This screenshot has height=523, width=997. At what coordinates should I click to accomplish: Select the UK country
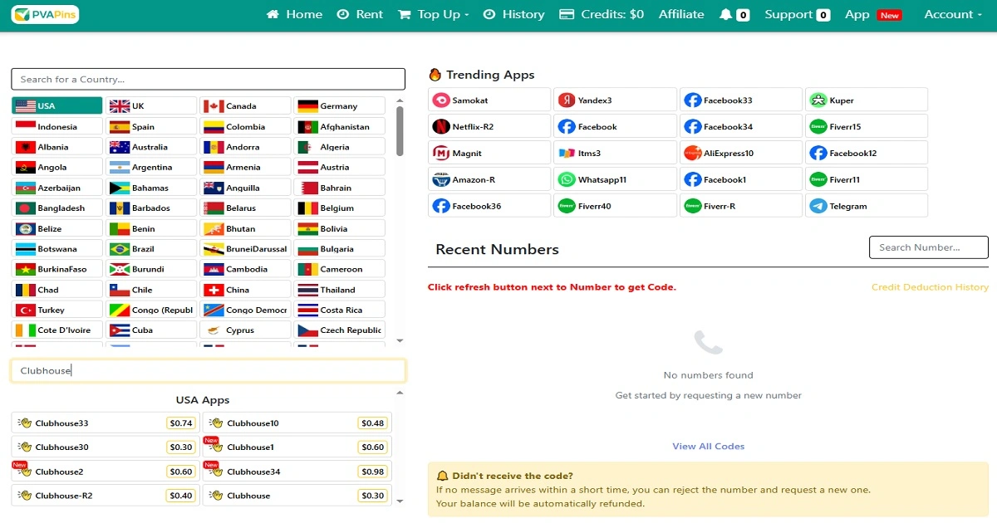pos(151,105)
